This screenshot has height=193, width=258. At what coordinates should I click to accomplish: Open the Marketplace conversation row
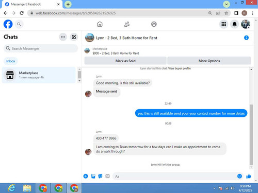(39, 75)
